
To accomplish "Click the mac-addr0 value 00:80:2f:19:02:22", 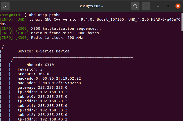I will pyautogui.click(x=62, y=78).
